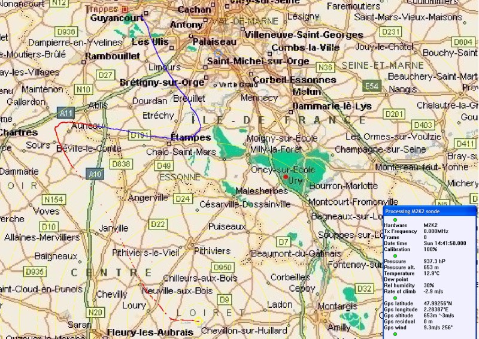Screen dimensions: 479x339
Task: Click the Gps residual label
Action: point(399,322)
